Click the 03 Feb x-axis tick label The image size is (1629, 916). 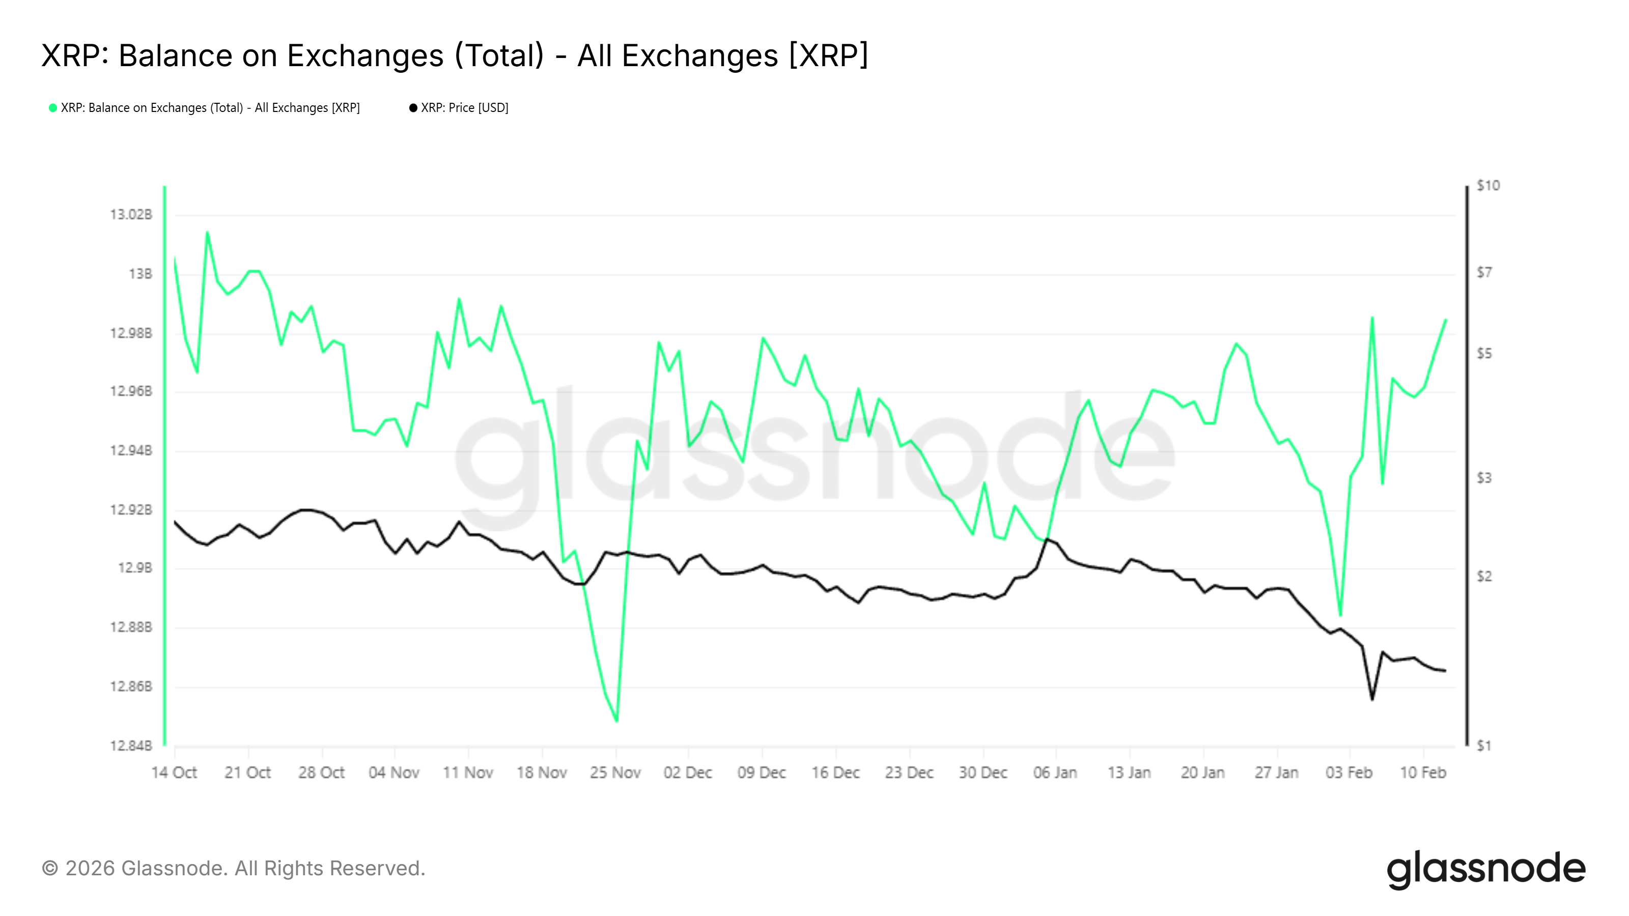tap(1349, 772)
